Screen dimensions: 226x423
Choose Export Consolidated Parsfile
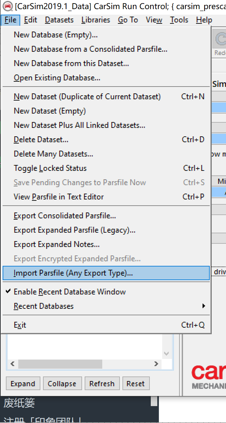tap(65, 216)
